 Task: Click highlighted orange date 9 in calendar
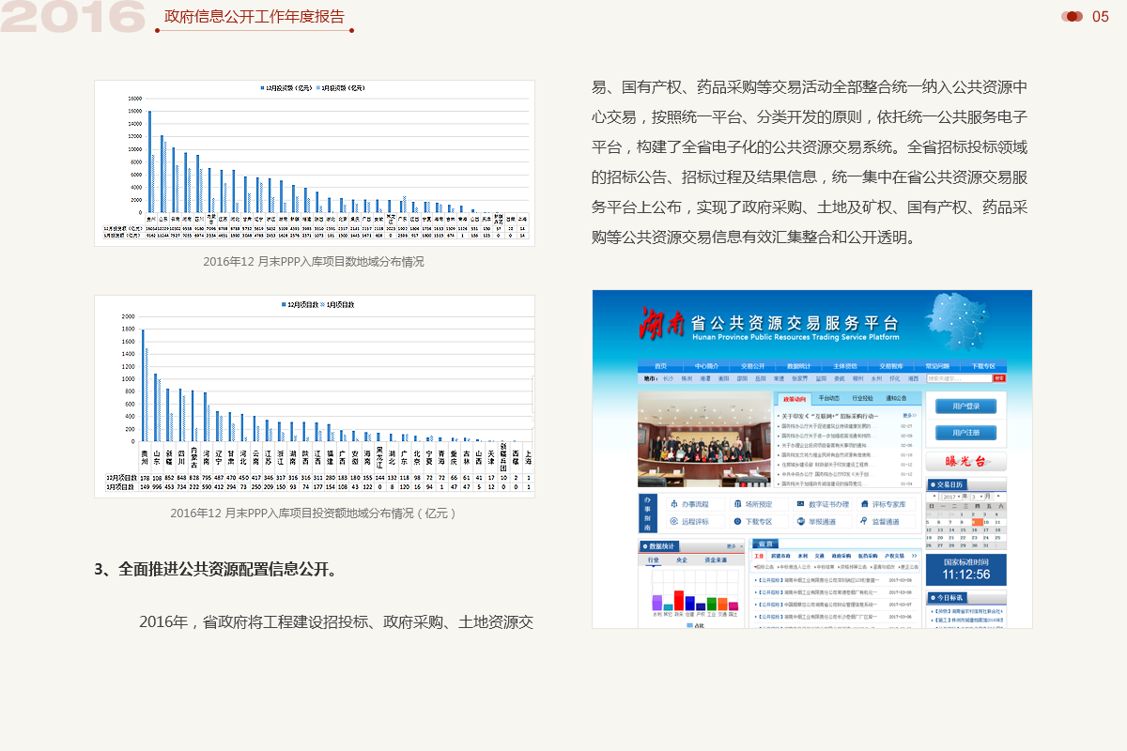(978, 522)
